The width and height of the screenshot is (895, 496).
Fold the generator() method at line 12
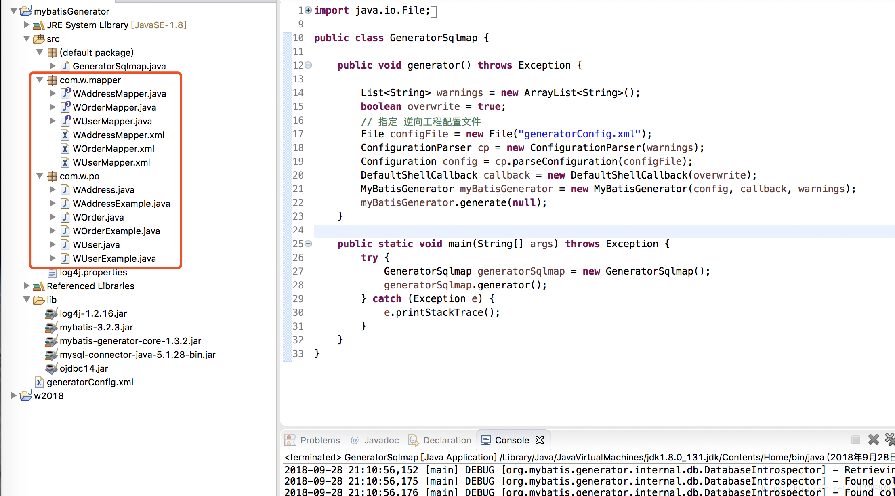[x=308, y=65]
